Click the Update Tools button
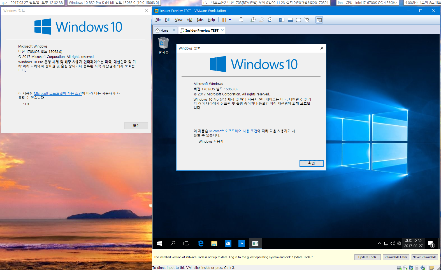Screen dimensions: 441x270 pos(367,257)
